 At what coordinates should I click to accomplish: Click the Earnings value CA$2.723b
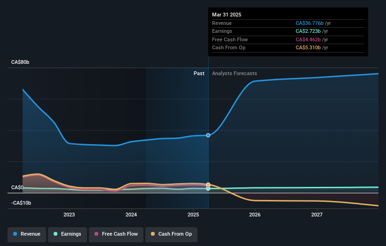pyautogui.click(x=308, y=31)
